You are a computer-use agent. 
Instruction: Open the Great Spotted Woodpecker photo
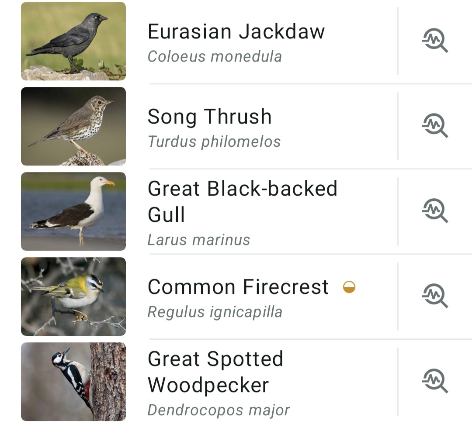pos(73,382)
